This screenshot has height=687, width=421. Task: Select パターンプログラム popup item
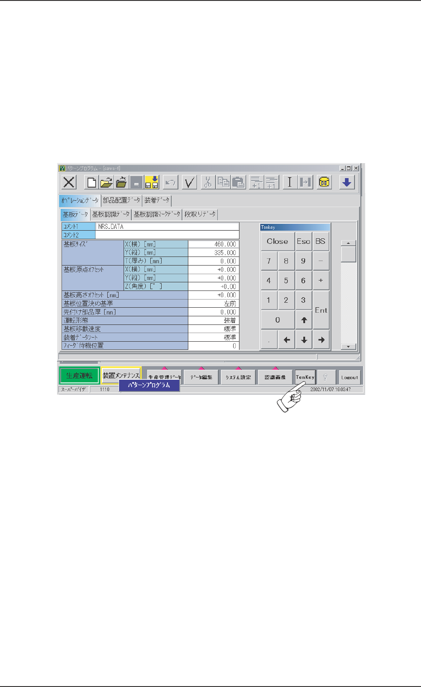(149, 385)
